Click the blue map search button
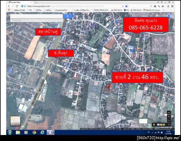Viewport: 181px width, 141px height. click(x=68, y=16)
